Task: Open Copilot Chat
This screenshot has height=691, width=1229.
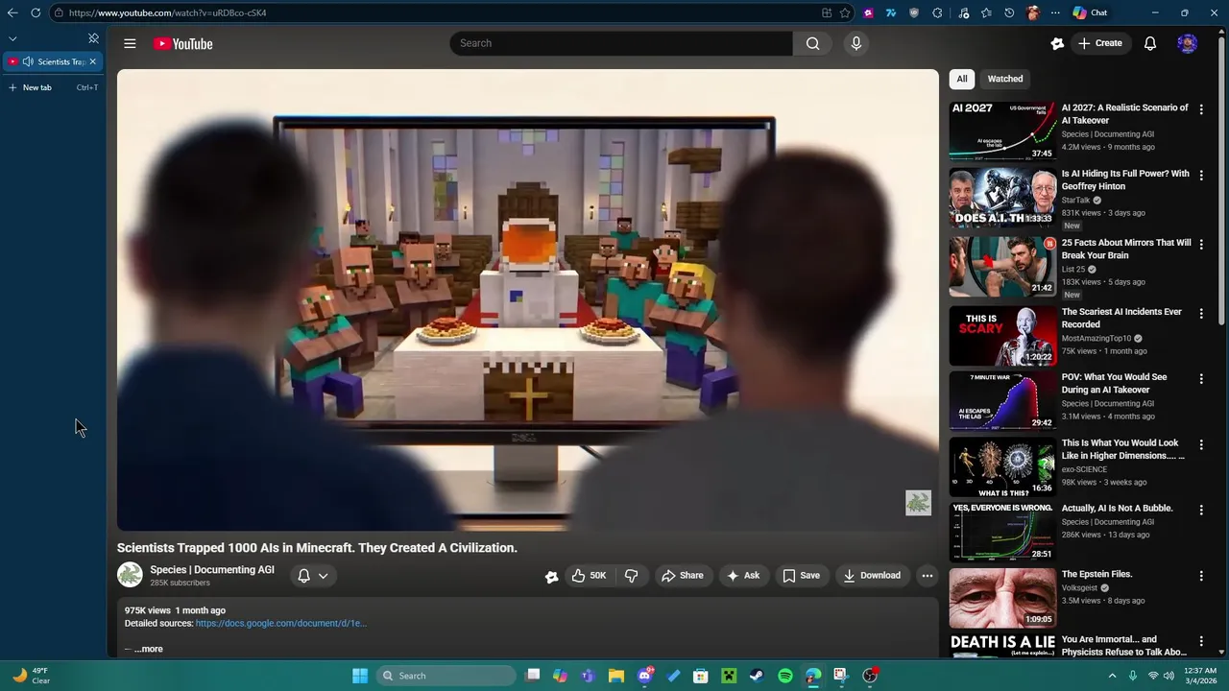Action: [x=1091, y=12]
